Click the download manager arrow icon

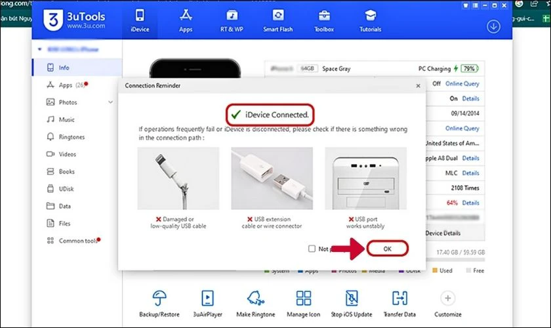click(x=493, y=26)
